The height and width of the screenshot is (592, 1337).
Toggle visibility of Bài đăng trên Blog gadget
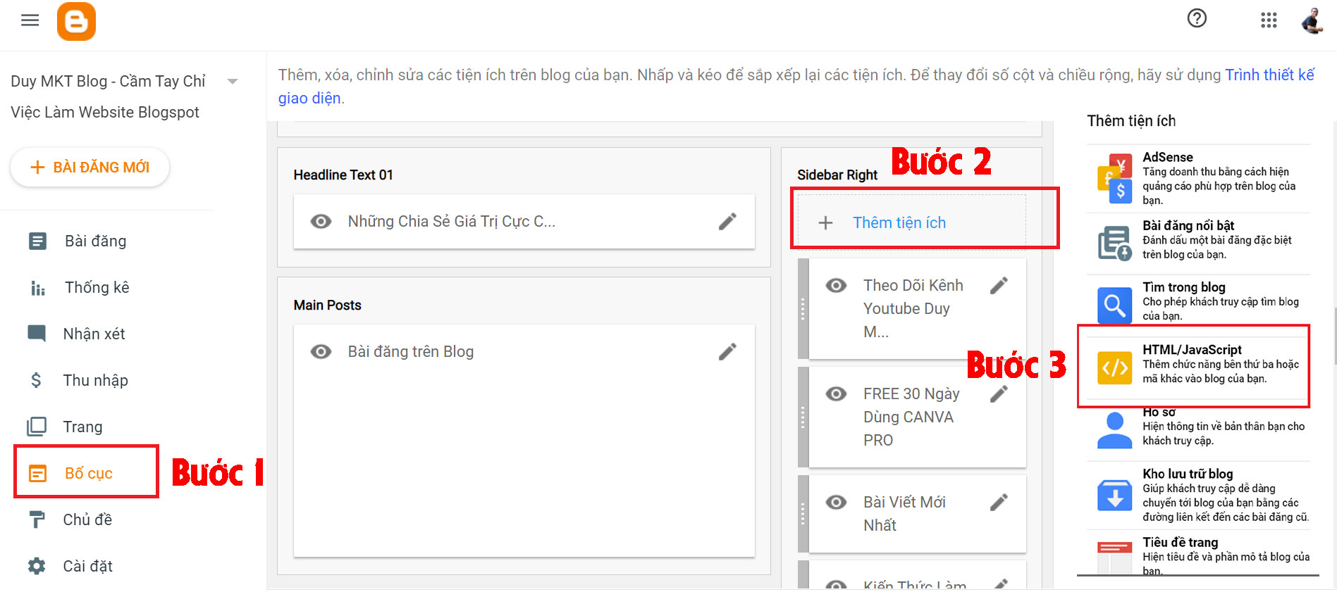[x=321, y=352]
